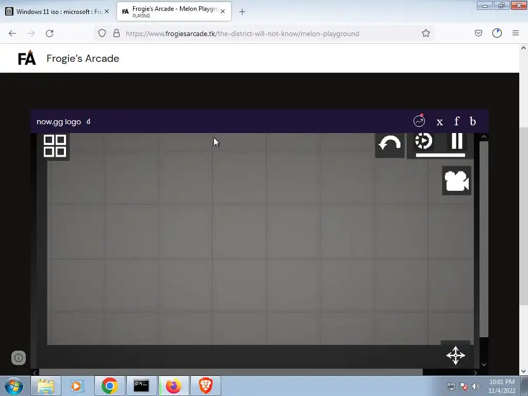Open the Firefox hamburger menu
528x396 pixels.
tap(516, 33)
